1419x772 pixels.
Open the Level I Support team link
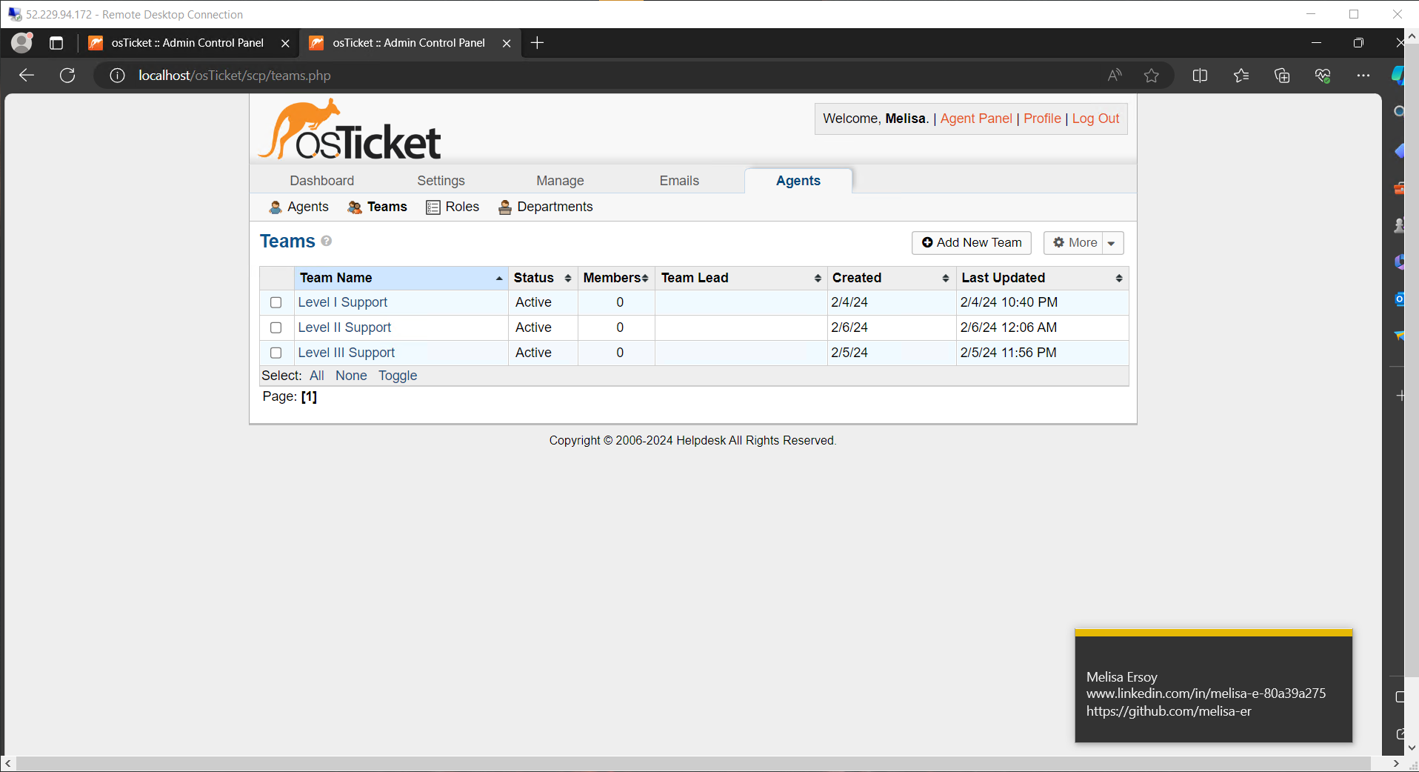click(343, 302)
